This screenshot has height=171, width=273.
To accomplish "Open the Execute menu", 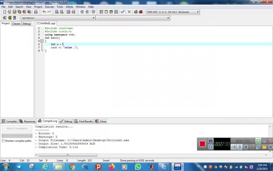I will 49,7.
